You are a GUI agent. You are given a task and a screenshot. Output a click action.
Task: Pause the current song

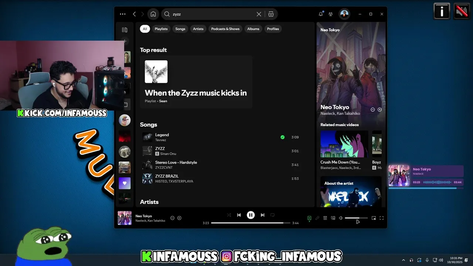tap(251, 215)
